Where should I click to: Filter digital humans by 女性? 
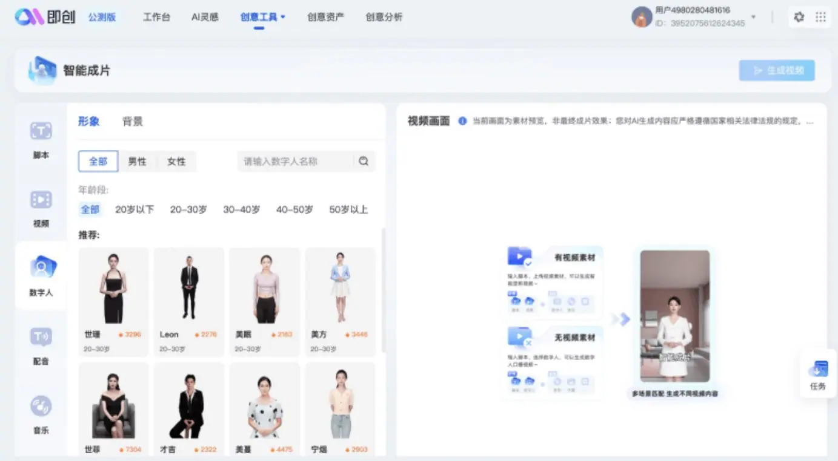[176, 161]
